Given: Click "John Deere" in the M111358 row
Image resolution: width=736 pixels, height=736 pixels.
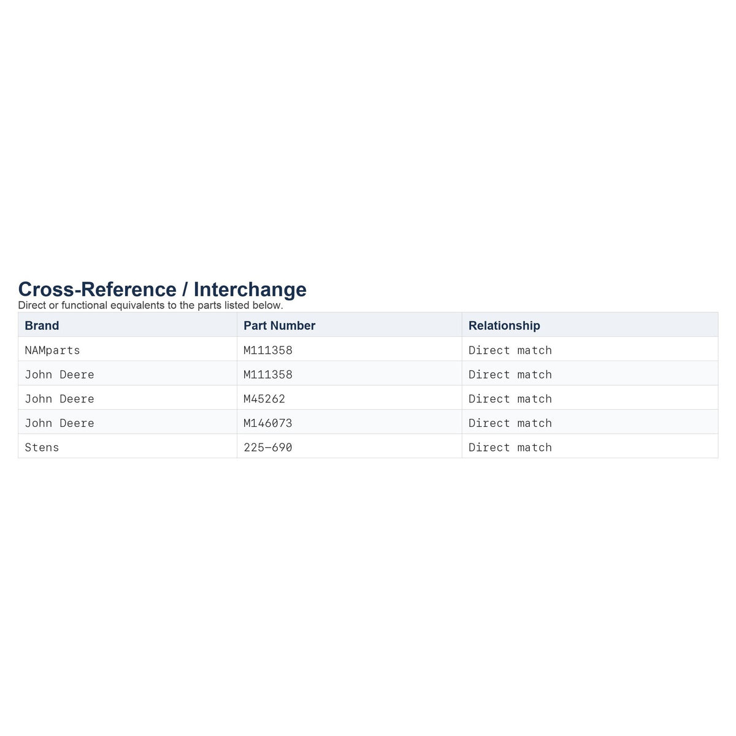Looking at the screenshot, I should tap(59, 375).
